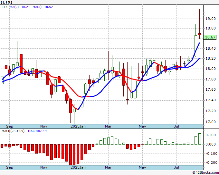Click the current price tag 18.67
This screenshot has height=175, width=219.
[x=210, y=37]
